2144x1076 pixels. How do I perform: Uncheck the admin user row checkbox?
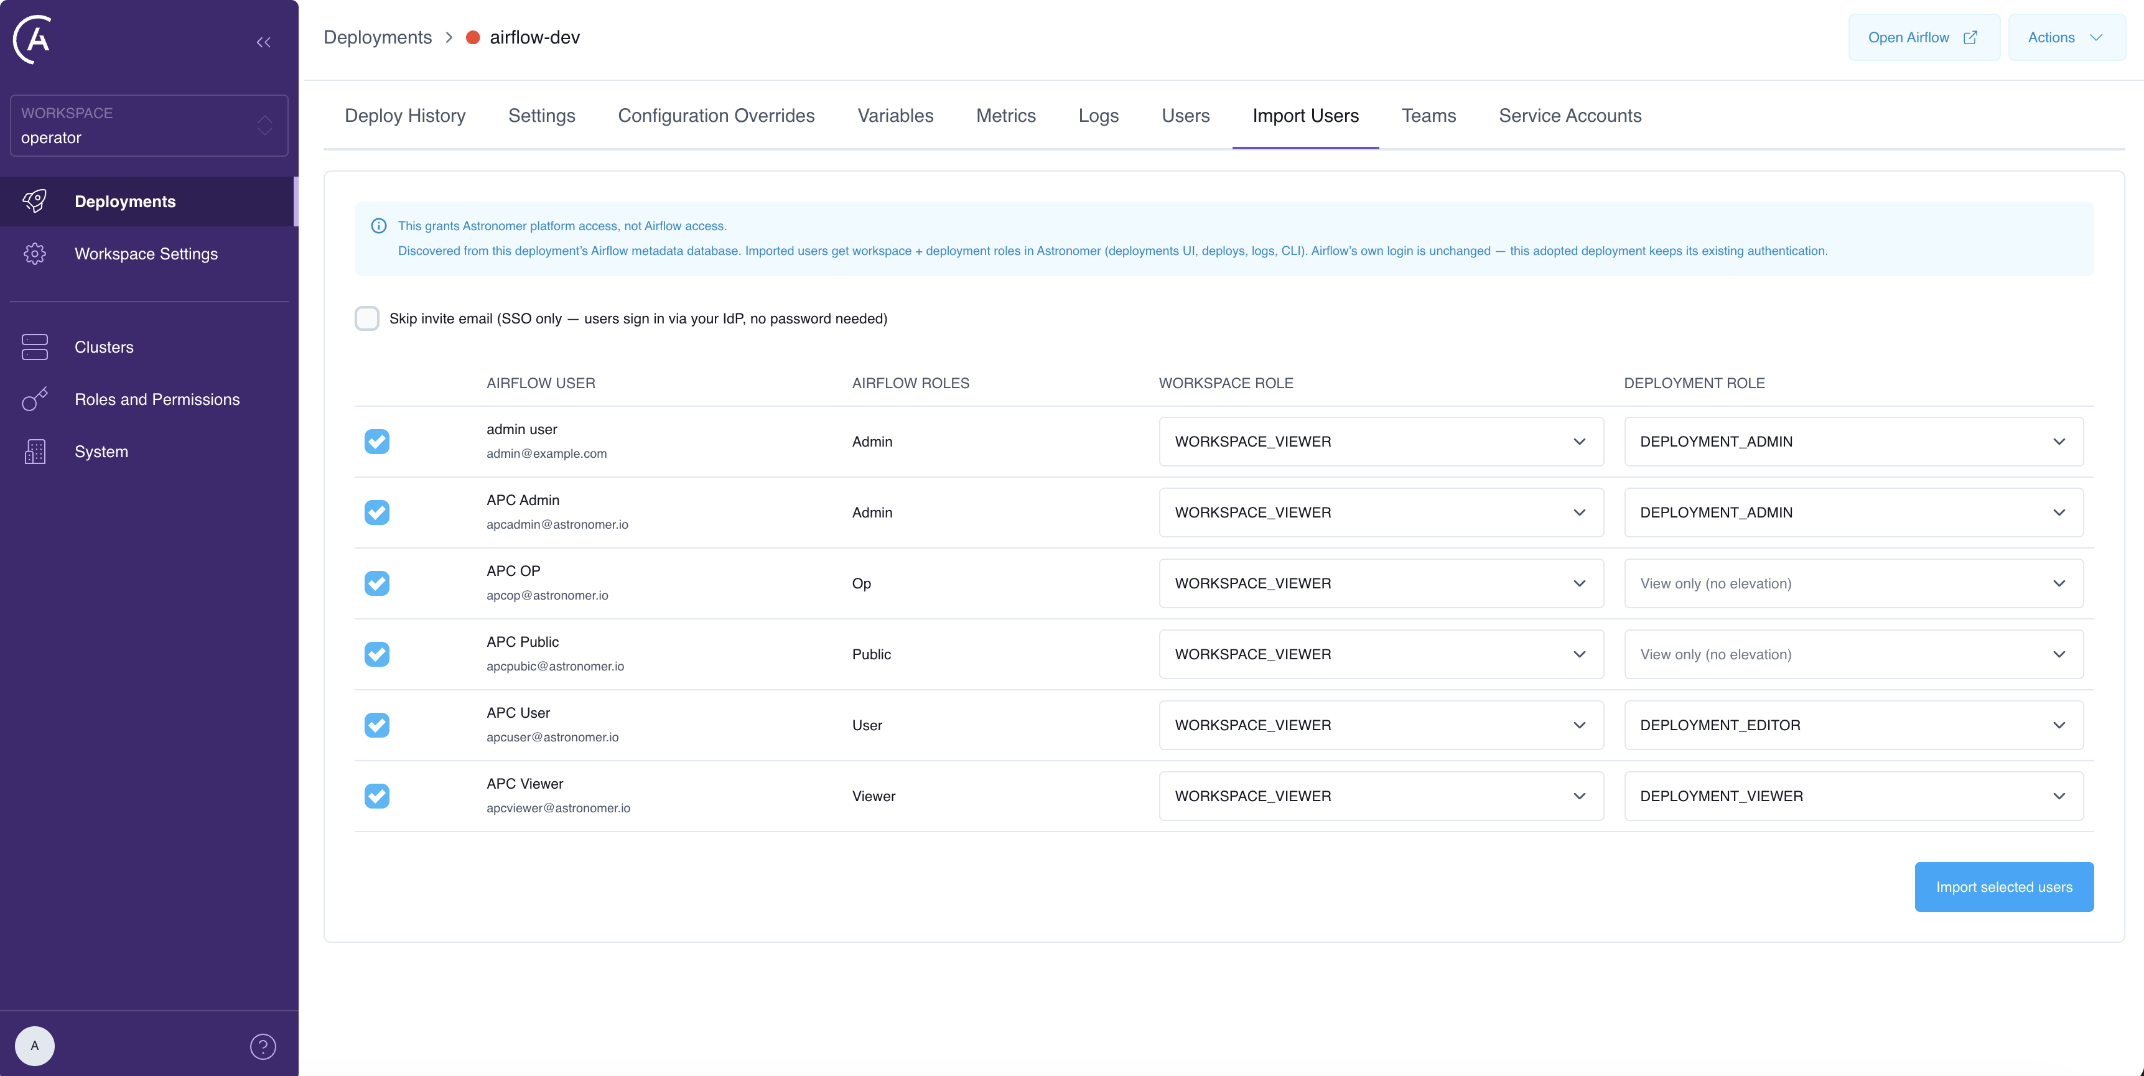point(377,442)
